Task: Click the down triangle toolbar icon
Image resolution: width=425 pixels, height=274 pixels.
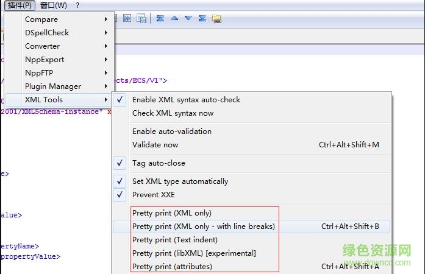Action: click(188, 18)
